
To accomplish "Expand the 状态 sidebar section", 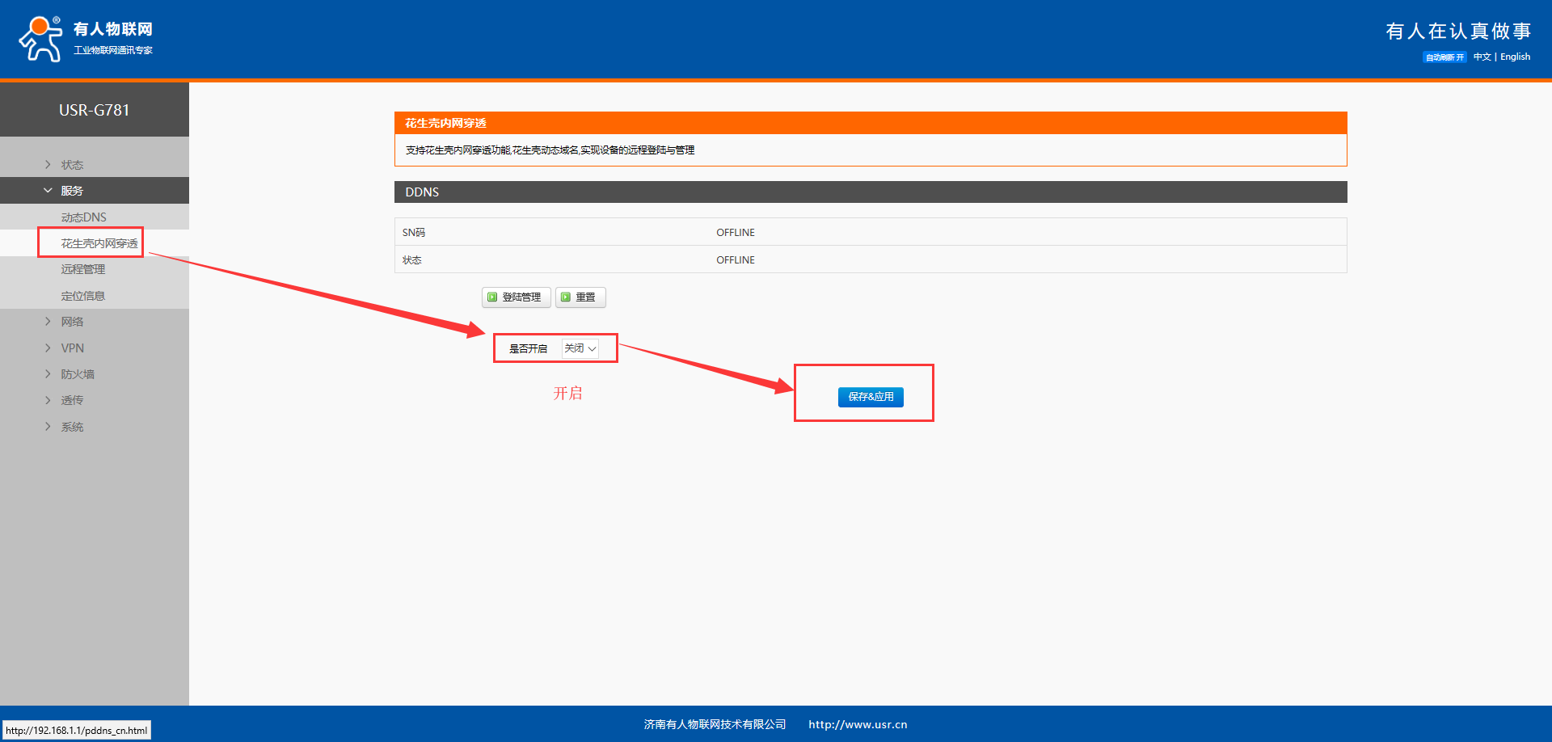I will (72, 165).
